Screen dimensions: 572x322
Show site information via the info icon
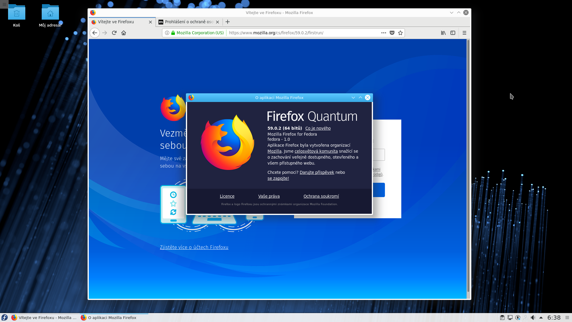point(167,33)
